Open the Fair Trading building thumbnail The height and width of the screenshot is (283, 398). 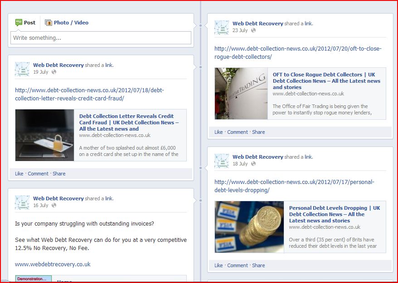point(241,94)
